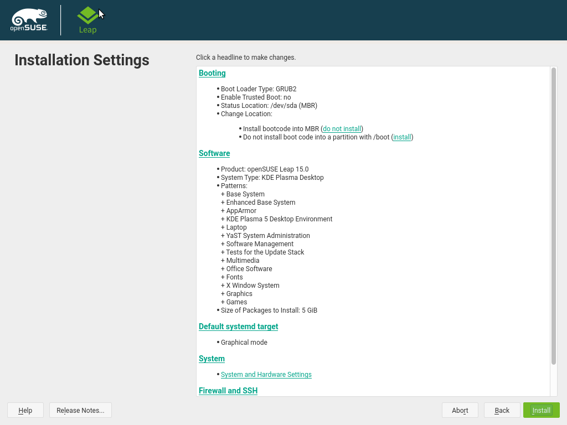View the Release Notes
This screenshot has width=567, height=425.
pos(80,410)
